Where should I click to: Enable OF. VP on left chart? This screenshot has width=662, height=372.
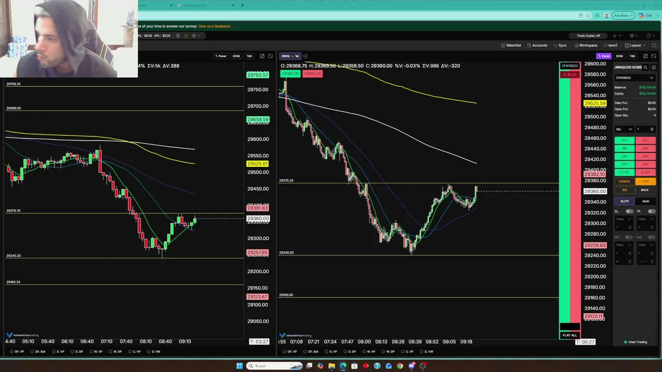tap(17, 351)
